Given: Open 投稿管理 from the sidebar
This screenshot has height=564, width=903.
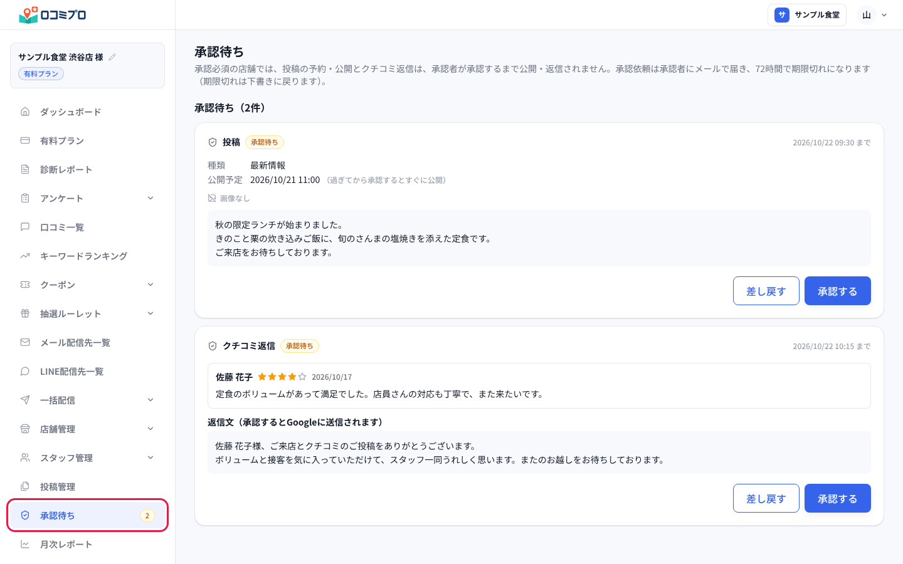Looking at the screenshot, I should click(87, 486).
